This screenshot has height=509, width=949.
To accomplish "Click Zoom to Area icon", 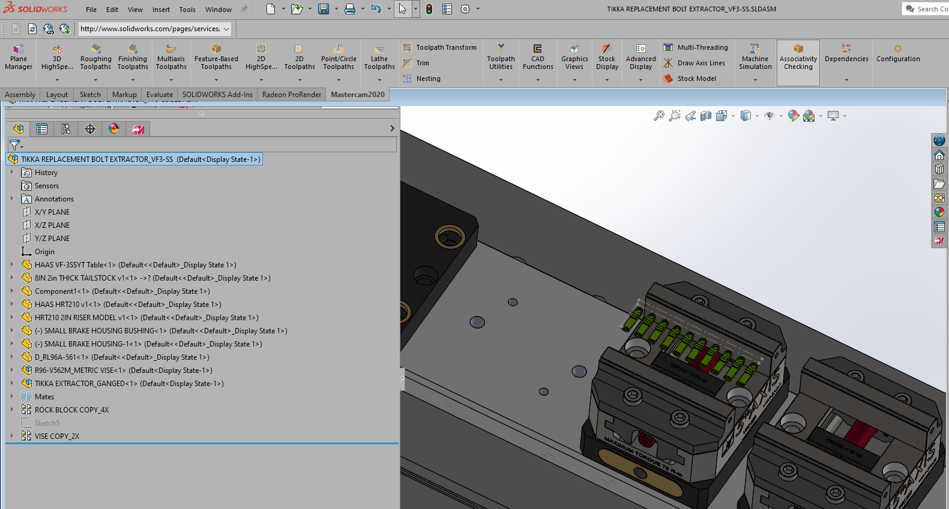I will (675, 116).
